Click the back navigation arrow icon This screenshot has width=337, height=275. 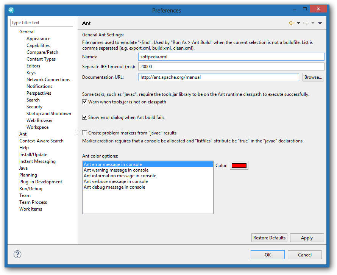(x=292, y=23)
